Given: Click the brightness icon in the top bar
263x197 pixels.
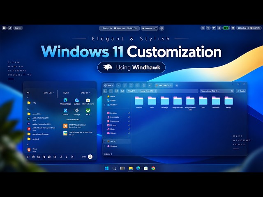Looking at the screenshot, I should pyautogui.click(x=203, y=28).
